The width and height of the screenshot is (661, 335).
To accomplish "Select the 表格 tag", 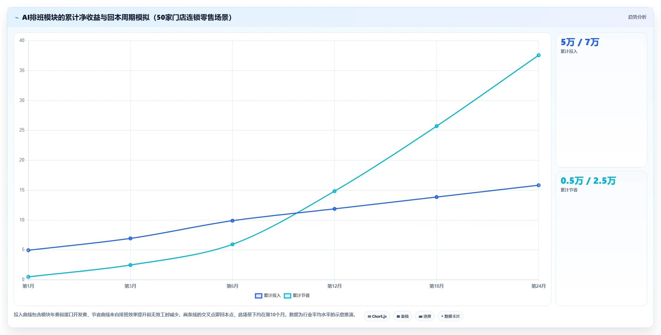I will (x=402, y=316).
